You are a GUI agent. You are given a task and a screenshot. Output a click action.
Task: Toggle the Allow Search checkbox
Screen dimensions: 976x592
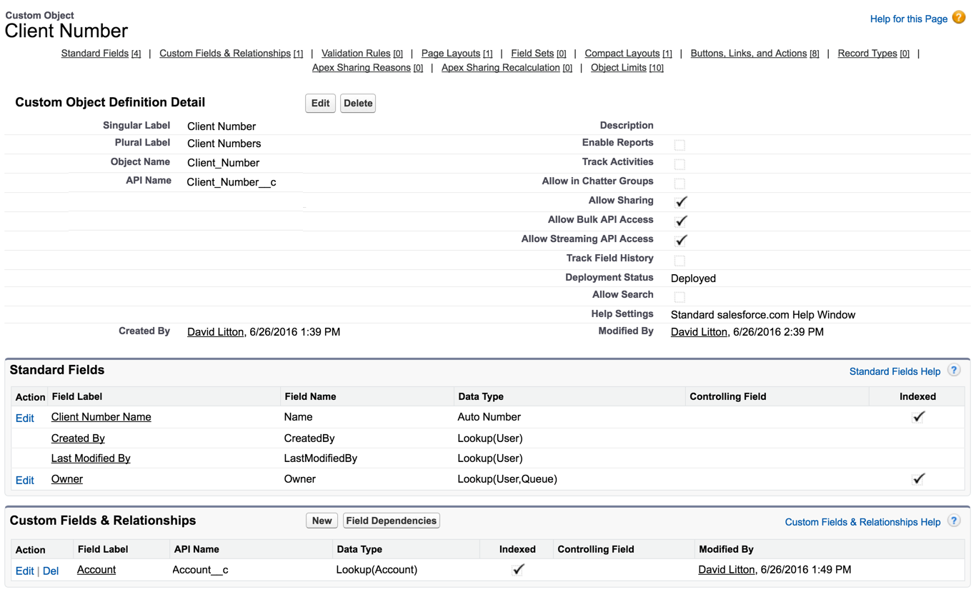click(679, 297)
